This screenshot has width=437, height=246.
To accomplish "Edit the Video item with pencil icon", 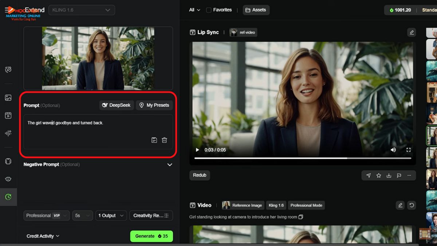I will click(400, 205).
